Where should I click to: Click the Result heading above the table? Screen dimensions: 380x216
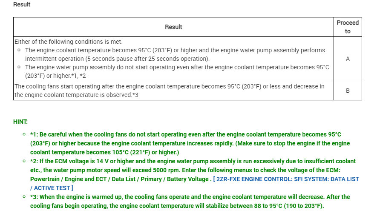point(22,5)
